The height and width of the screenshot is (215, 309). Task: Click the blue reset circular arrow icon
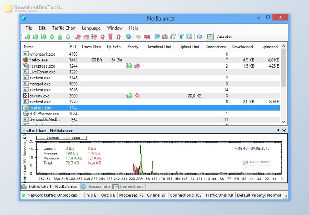coord(129,37)
